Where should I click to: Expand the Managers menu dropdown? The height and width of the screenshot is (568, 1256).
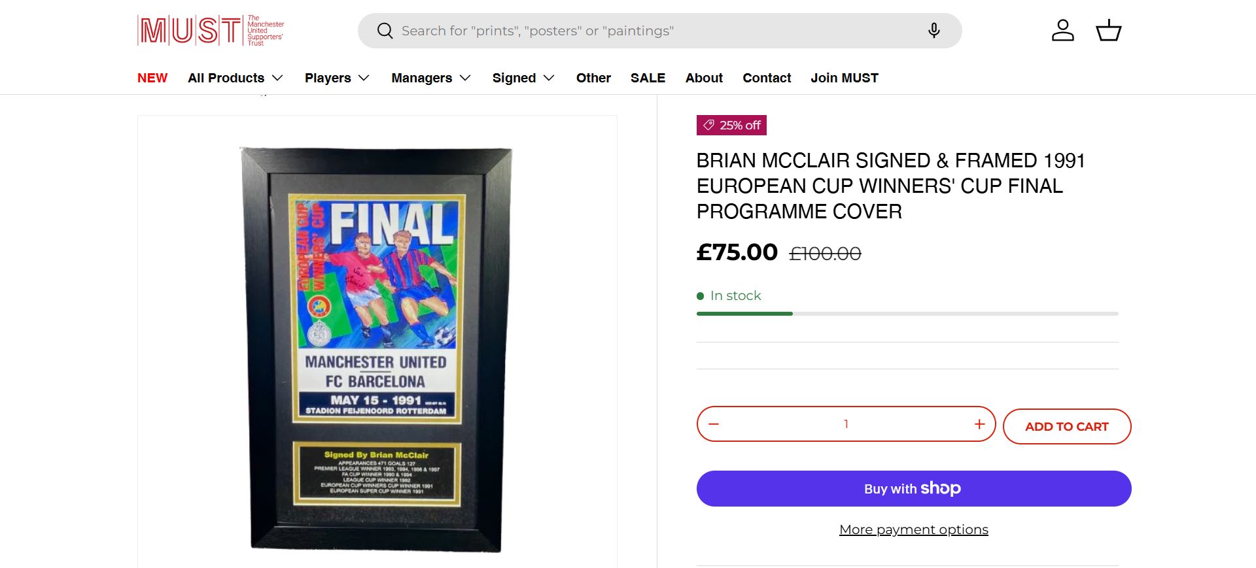pyautogui.click(x=431, y=78)
